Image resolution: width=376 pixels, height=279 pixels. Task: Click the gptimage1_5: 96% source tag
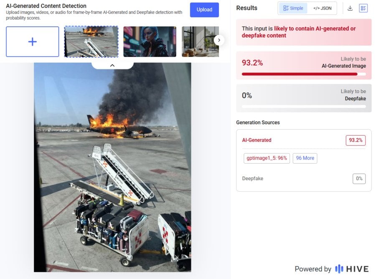tap(267, 158)
